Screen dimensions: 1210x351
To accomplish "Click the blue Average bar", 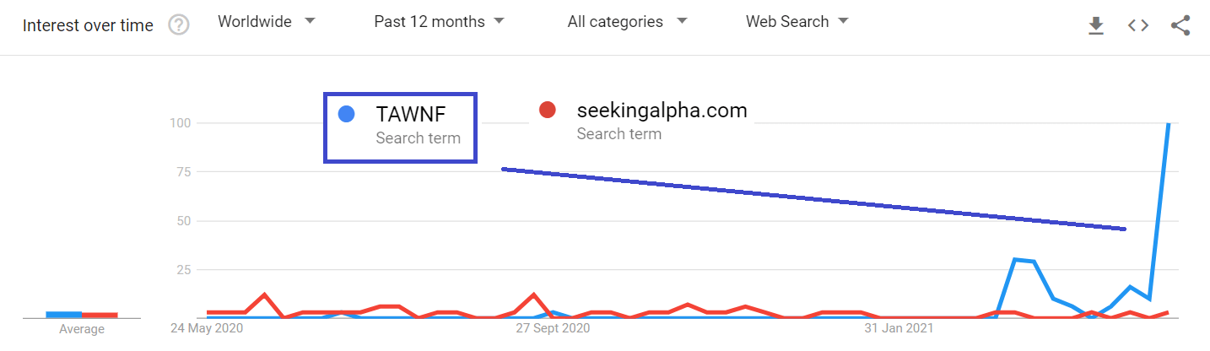I will click(x=63, y=315).
